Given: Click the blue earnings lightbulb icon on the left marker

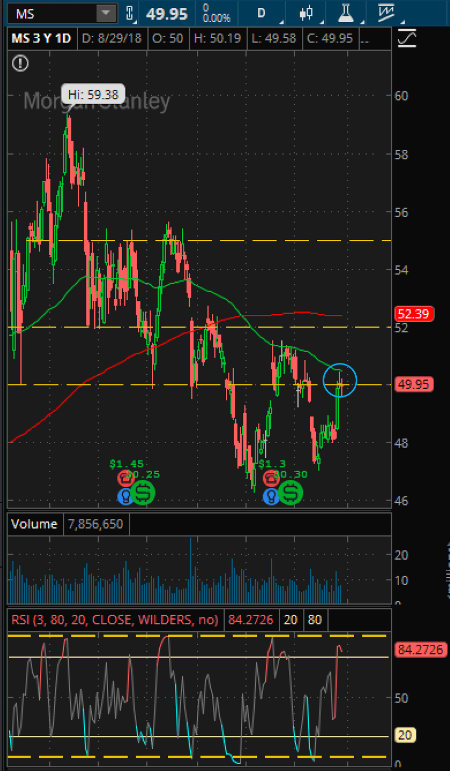Looking at the screenshot, I should (124, 497).
